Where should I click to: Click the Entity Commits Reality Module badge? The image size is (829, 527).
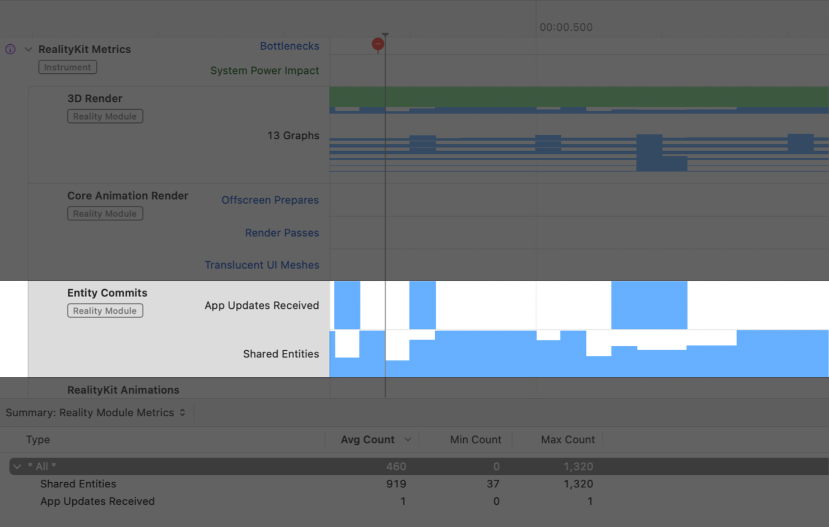tap(105, 311)
